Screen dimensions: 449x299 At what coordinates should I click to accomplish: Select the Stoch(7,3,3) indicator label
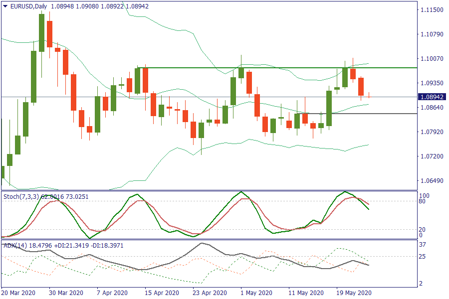point(22,197)
